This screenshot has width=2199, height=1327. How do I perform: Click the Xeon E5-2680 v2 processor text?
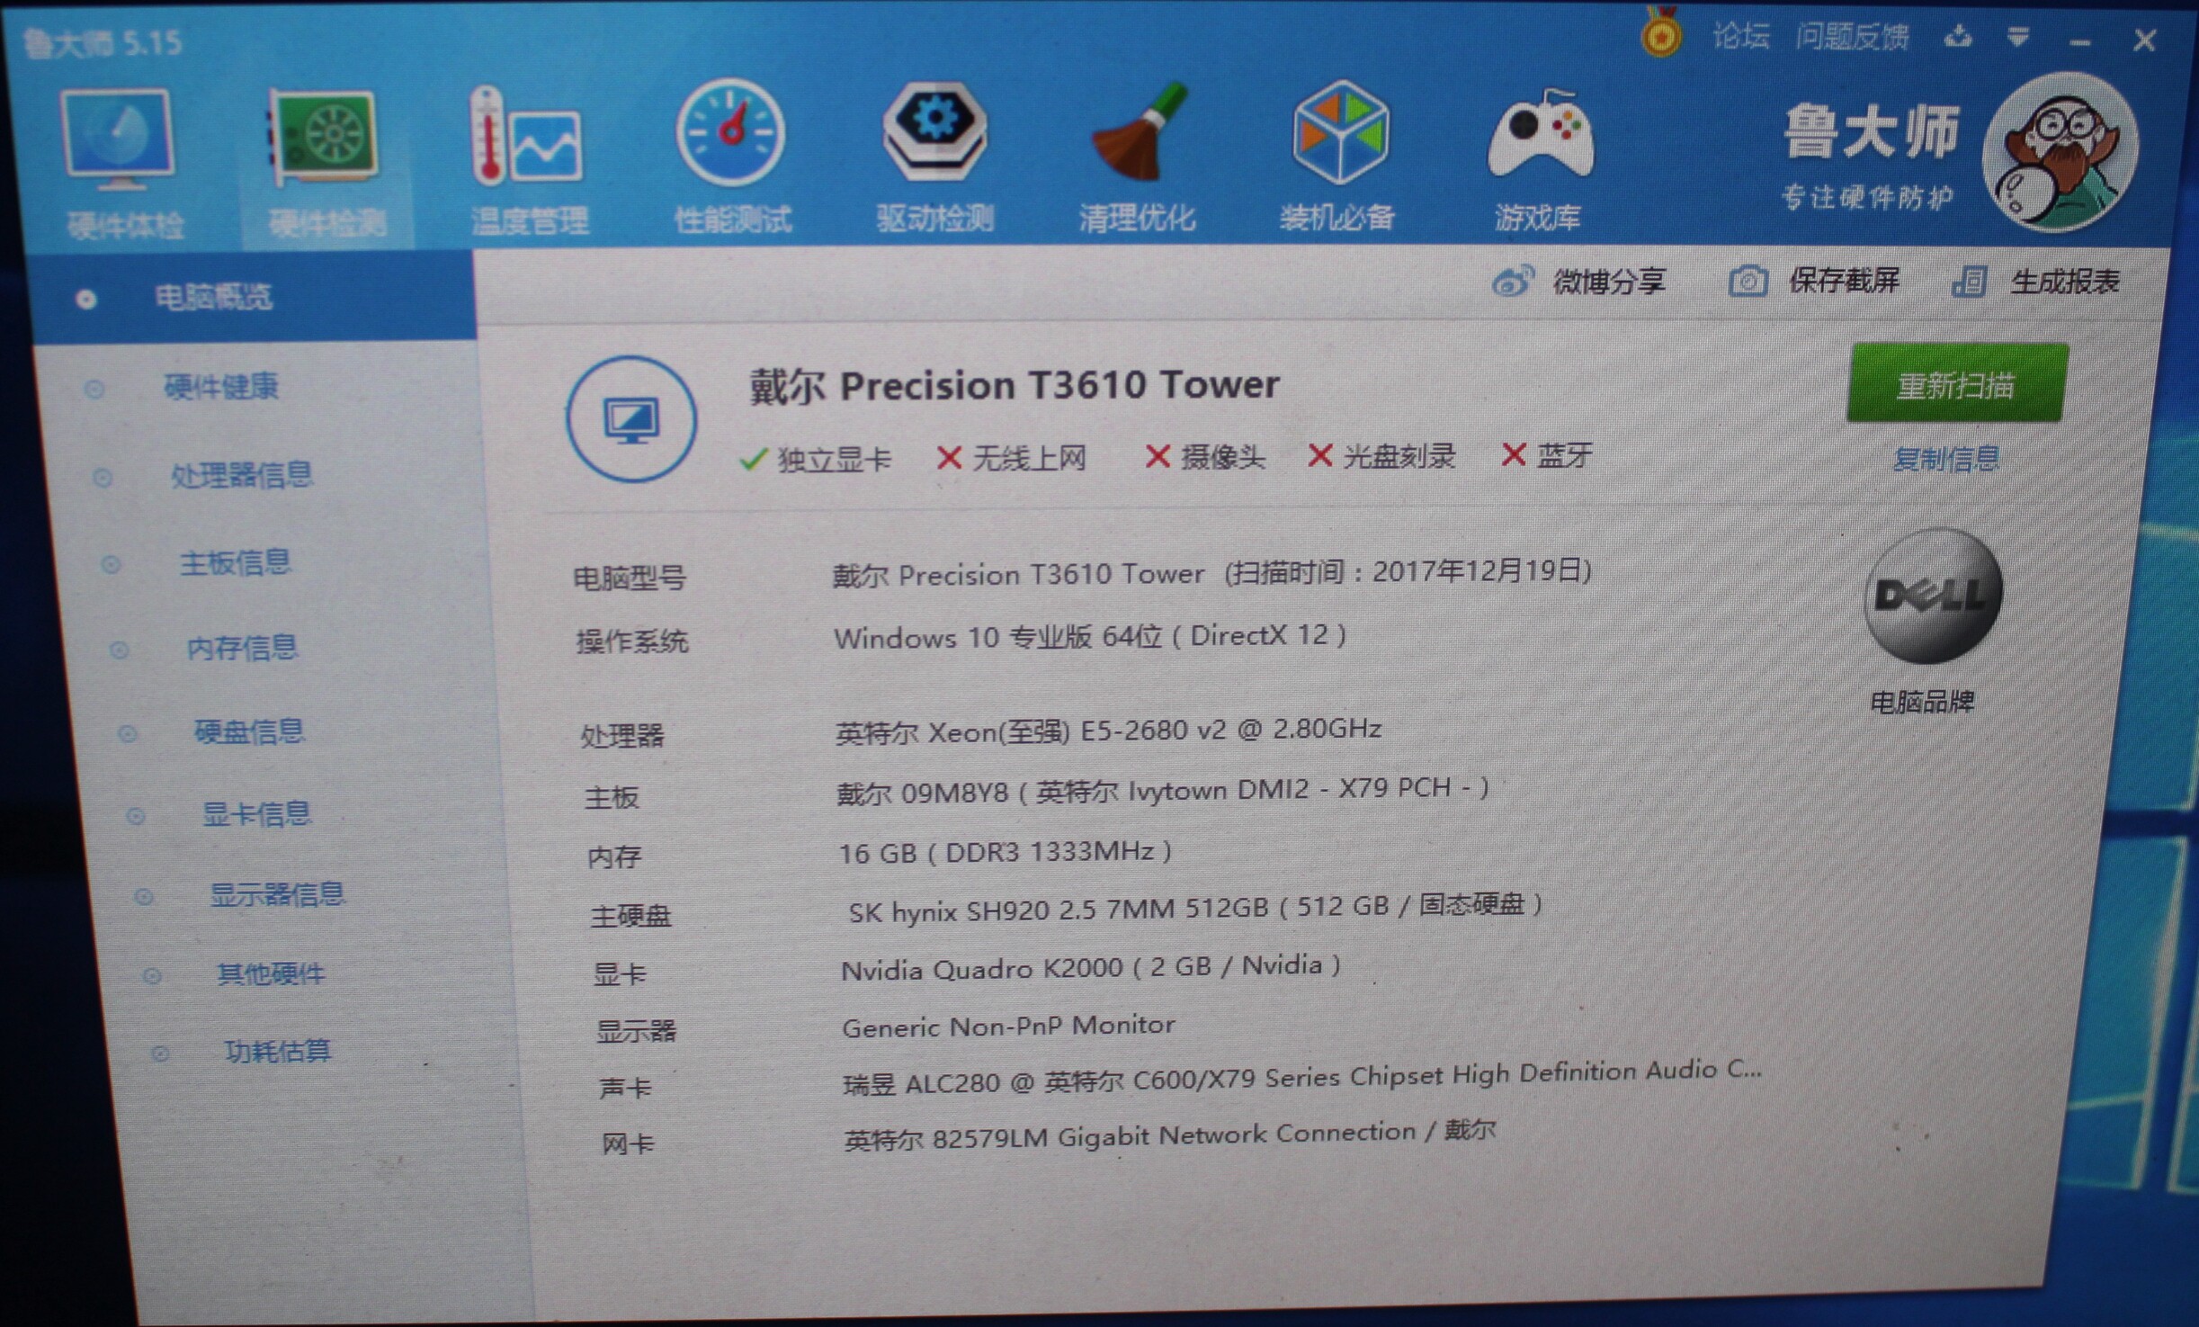(x=1108, y=731)
